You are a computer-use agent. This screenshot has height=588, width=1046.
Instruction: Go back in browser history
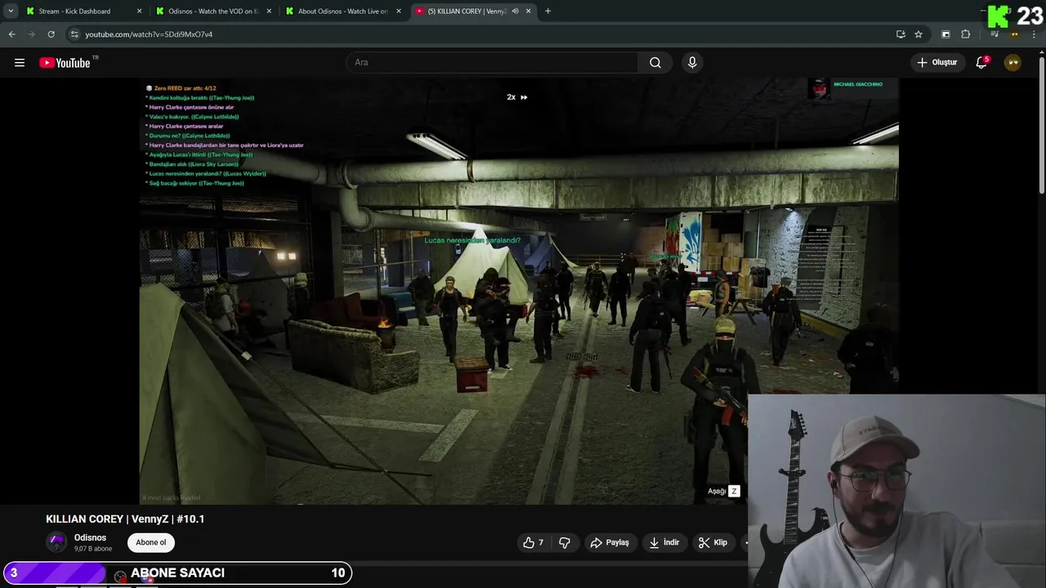point(11,34)
